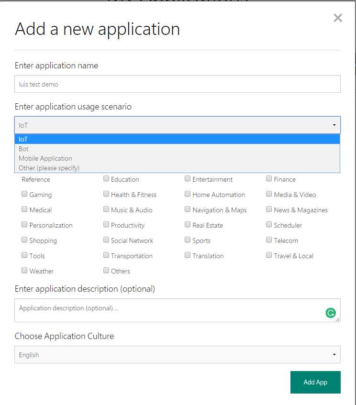Check the Transportation checkbox
356x405 pixels.
(x=106, y=255)
